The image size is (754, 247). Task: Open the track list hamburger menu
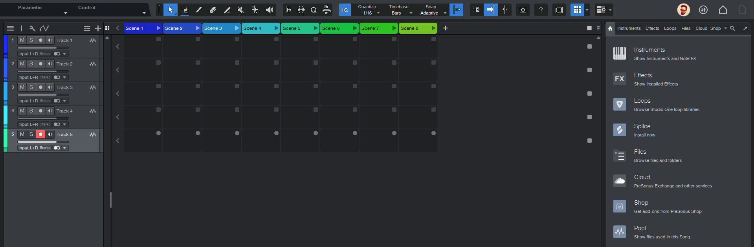click(x=11, y=28)
